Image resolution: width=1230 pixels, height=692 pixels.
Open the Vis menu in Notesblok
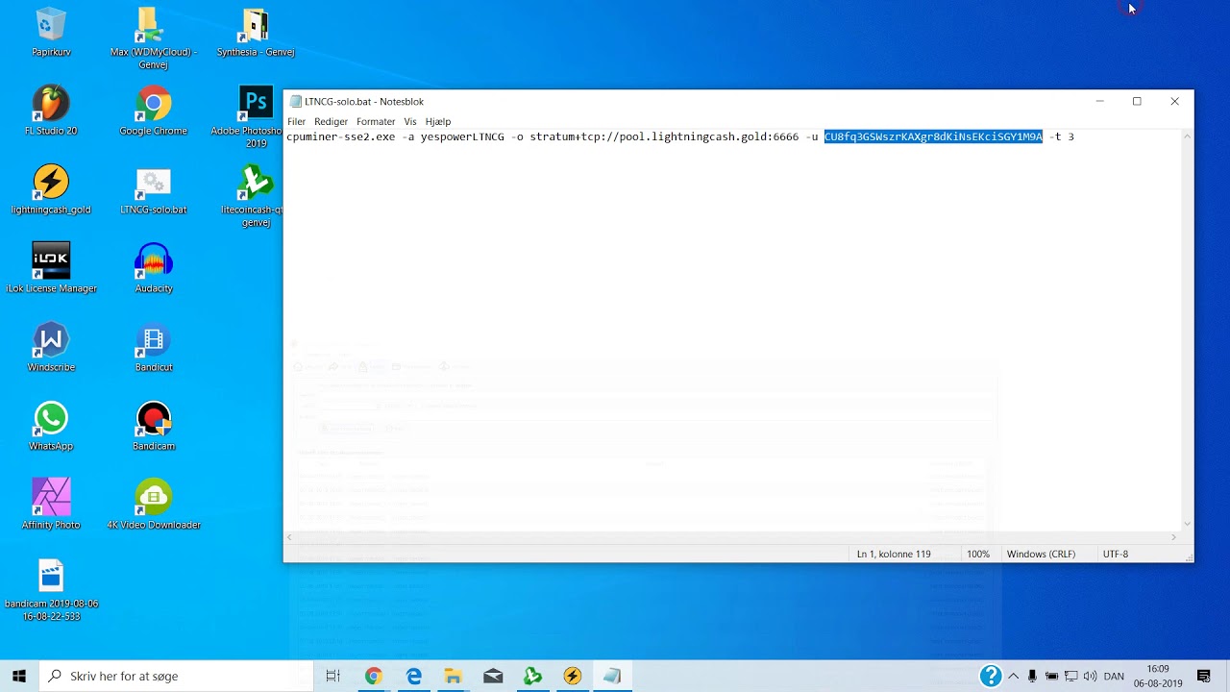[410, 121]
